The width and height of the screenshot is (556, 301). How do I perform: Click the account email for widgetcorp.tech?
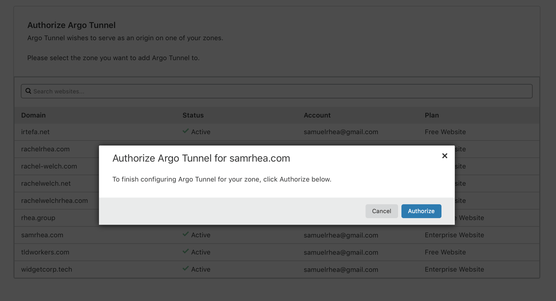click(341, 269)
